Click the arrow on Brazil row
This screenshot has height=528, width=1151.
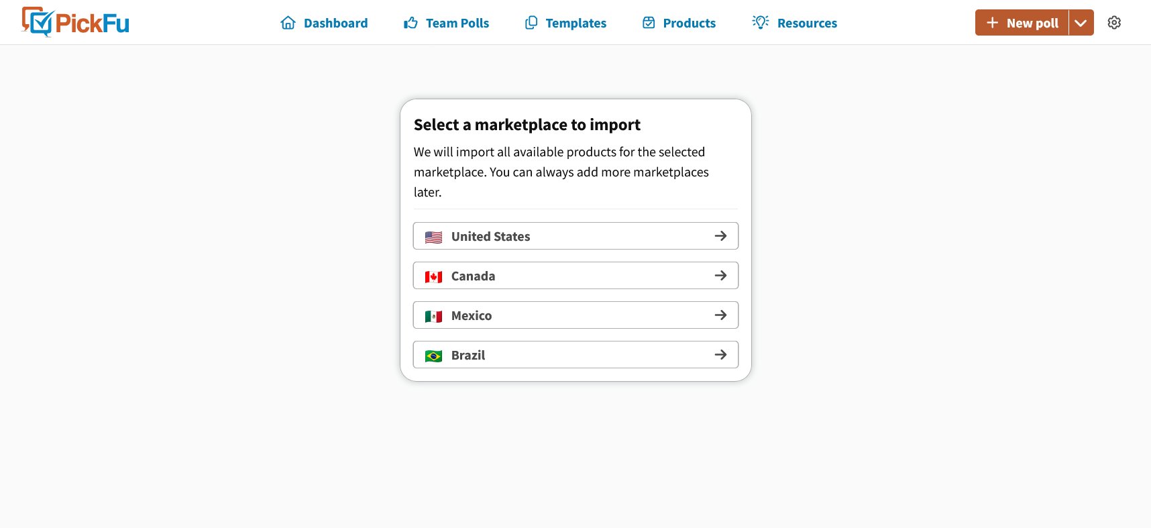721,355
